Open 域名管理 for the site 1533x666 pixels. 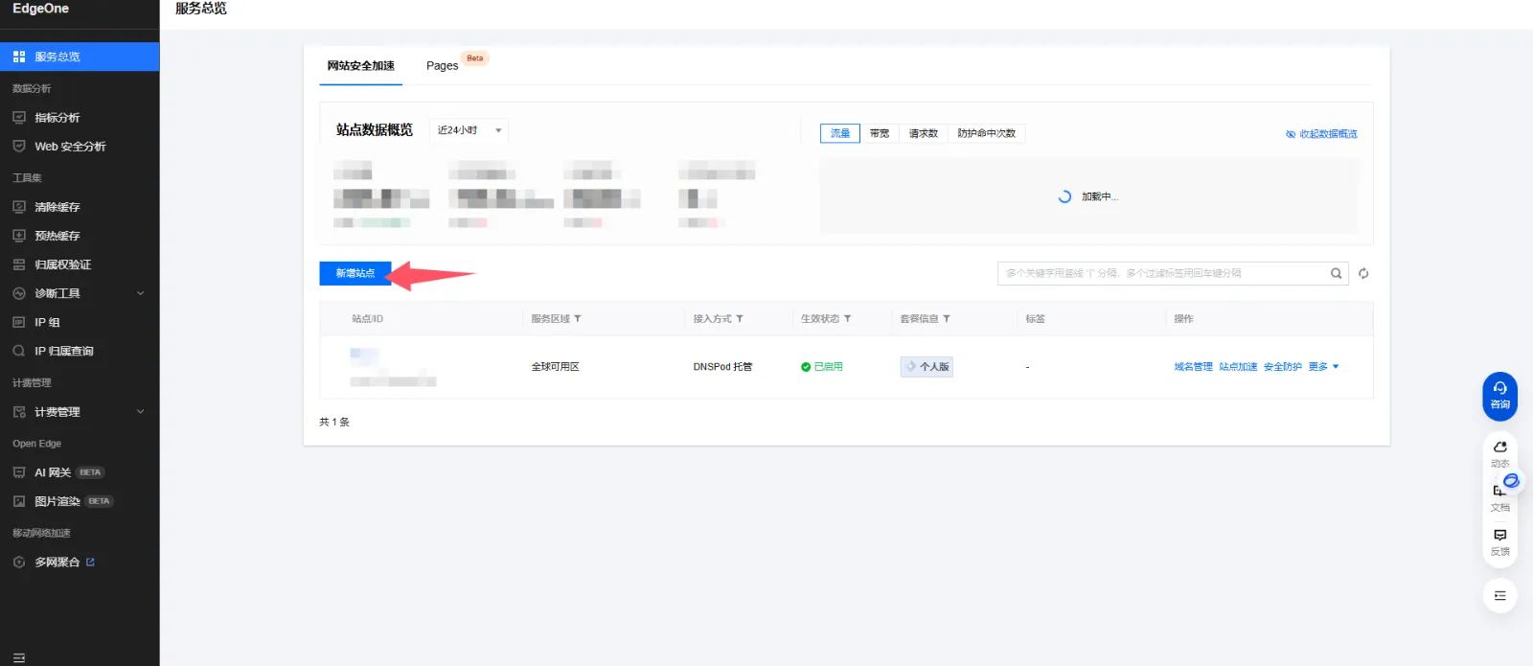pyautogui.click(x=1194, y=367)
